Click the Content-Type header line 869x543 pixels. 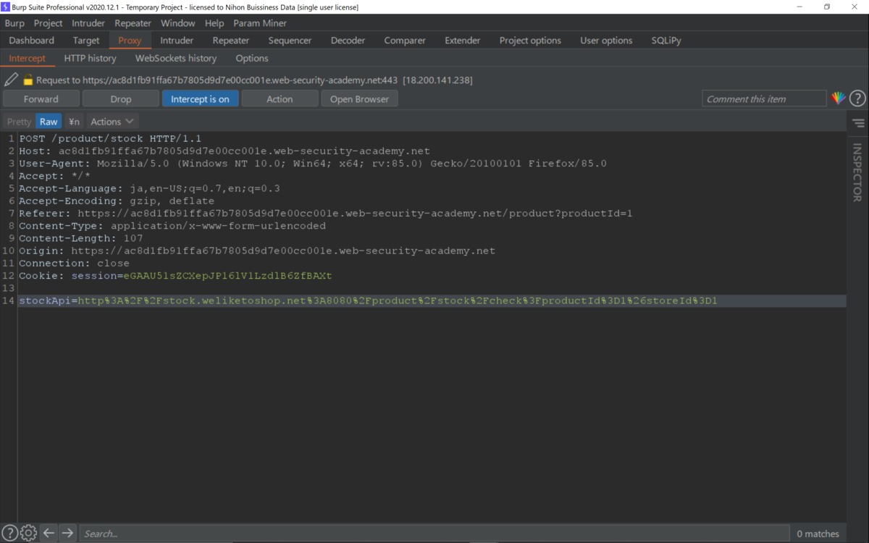click(x=172, y=226)
